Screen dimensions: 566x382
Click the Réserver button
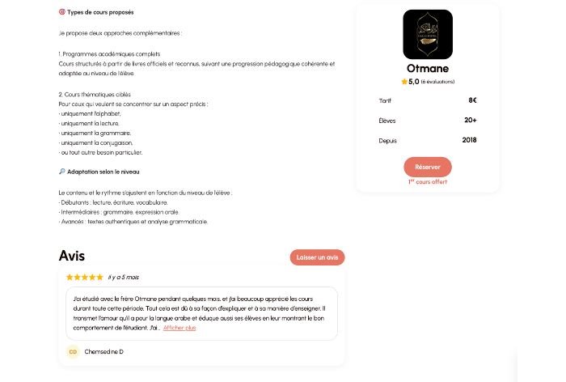click(428, 167)
